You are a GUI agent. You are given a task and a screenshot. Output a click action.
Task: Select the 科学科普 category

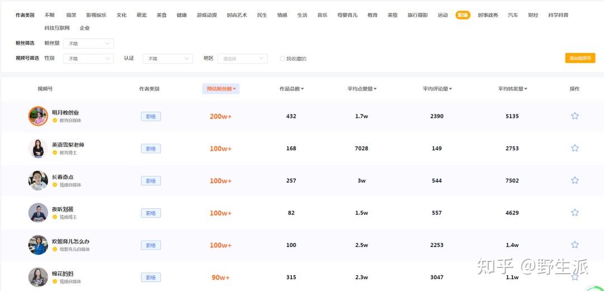coord(559,16)
